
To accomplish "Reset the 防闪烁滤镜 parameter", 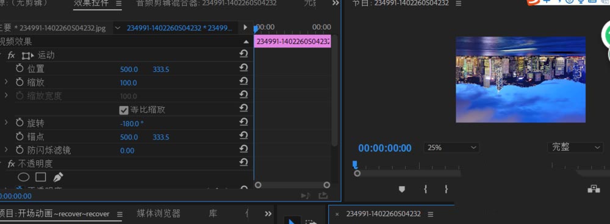I will tap(243, 149).
